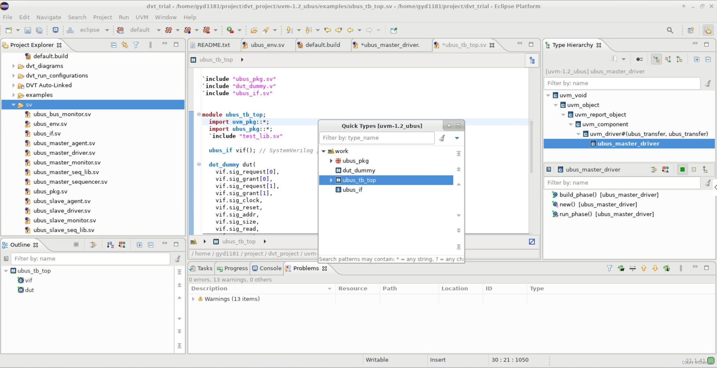Toggle Show Supertype Hierarchy button
The width and height of the screenshot is (717, 368).
(668, 59)
